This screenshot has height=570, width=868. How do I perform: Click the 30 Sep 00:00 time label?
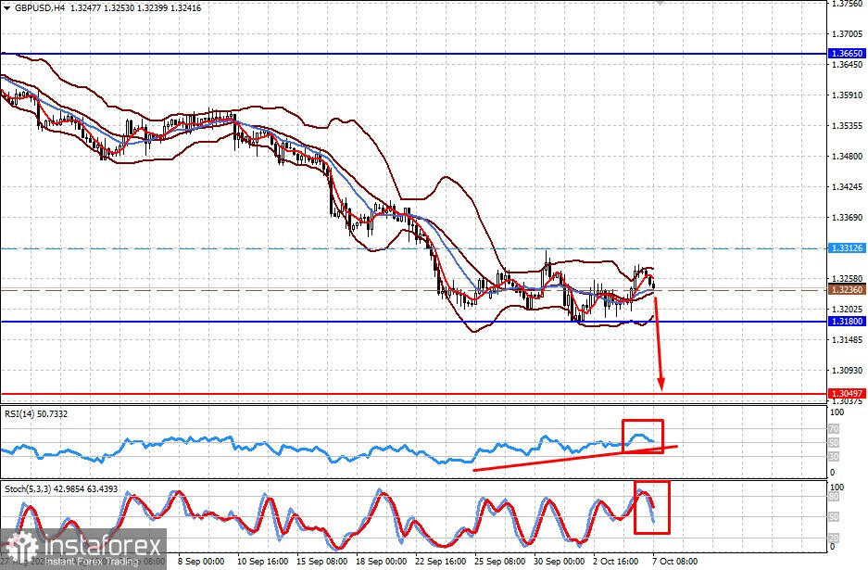pyautogui.click(x=559, y=561)
